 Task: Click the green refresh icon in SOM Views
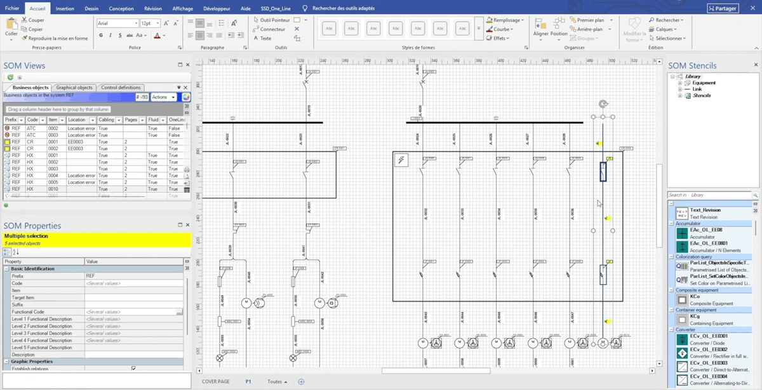pyautogui.click(x=11, y=77)
